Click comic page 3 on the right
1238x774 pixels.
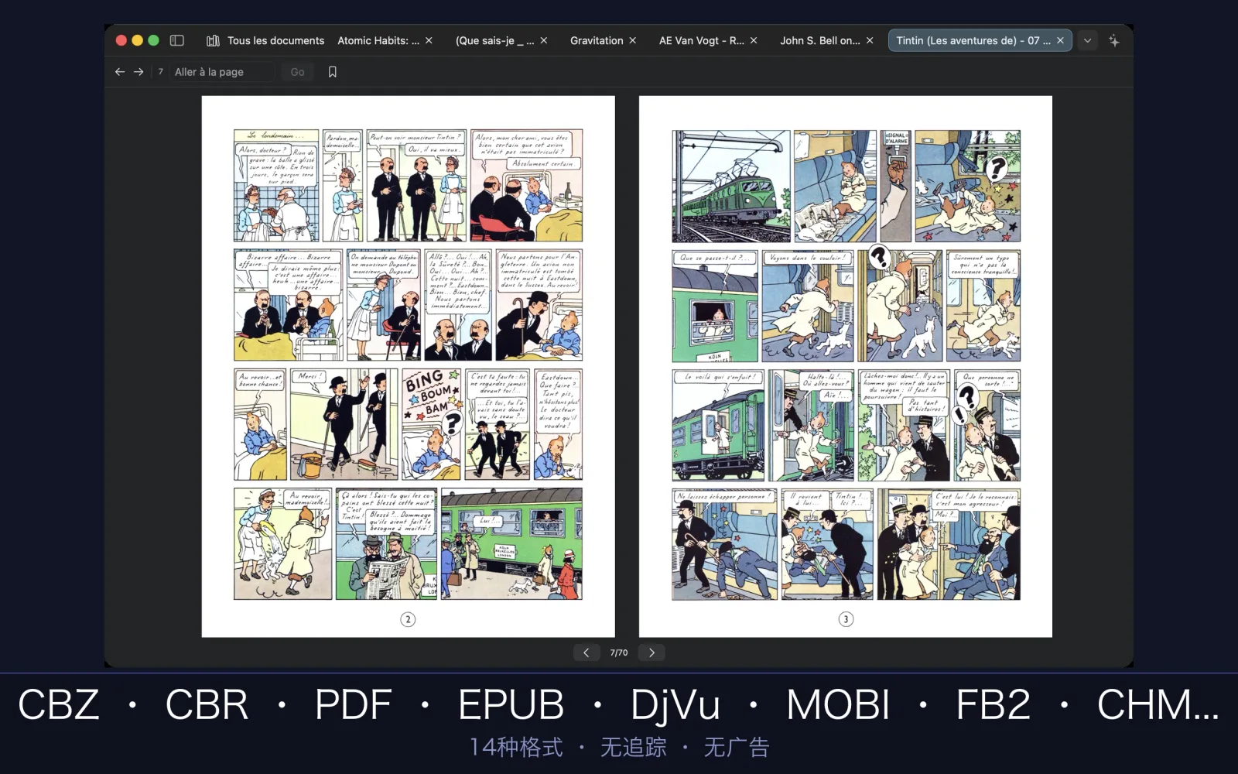click(x=846, y=366)
